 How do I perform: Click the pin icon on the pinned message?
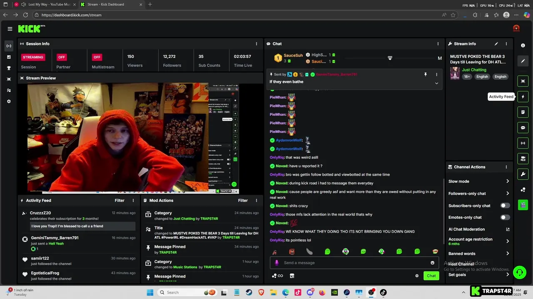pyautogui.click(x=426, y=74)
